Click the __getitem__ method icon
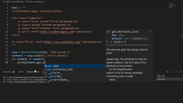The image size is (183, 103). [46, 76]
